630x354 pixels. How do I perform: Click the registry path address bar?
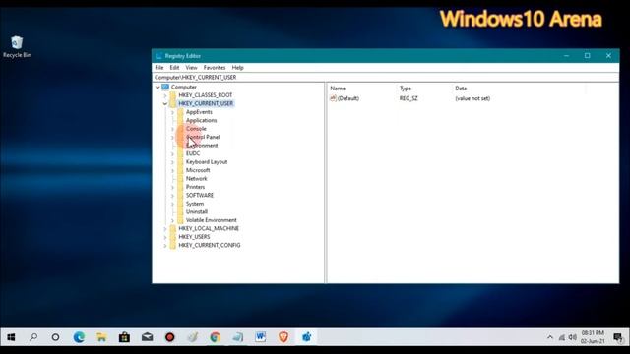click(x=386, y=77)
